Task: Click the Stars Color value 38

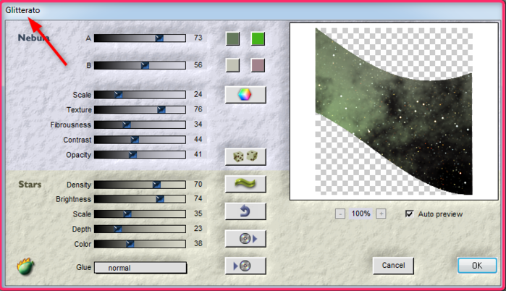Action: click(198, 243)
